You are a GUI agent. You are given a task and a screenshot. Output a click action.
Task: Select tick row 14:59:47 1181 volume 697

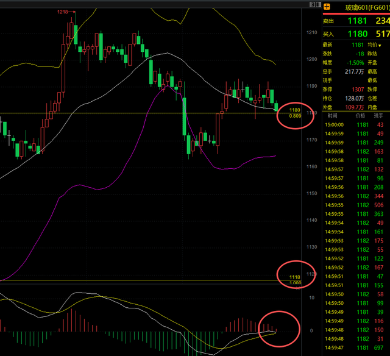(356, 348)
